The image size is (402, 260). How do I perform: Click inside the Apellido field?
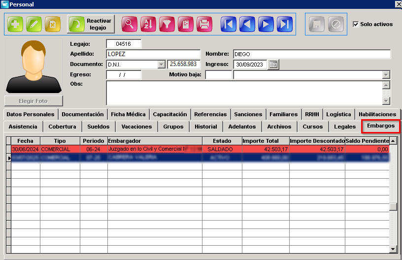(153, 54)
